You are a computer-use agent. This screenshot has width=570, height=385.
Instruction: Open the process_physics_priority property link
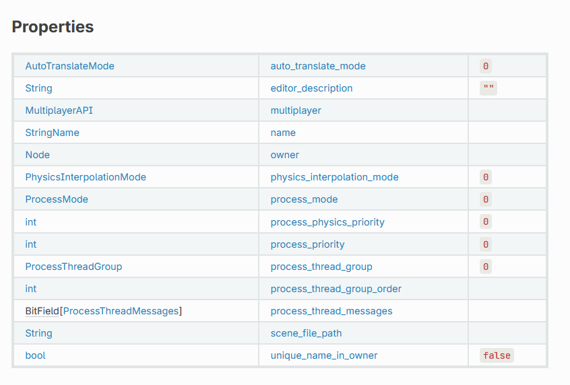pos(327,222)
